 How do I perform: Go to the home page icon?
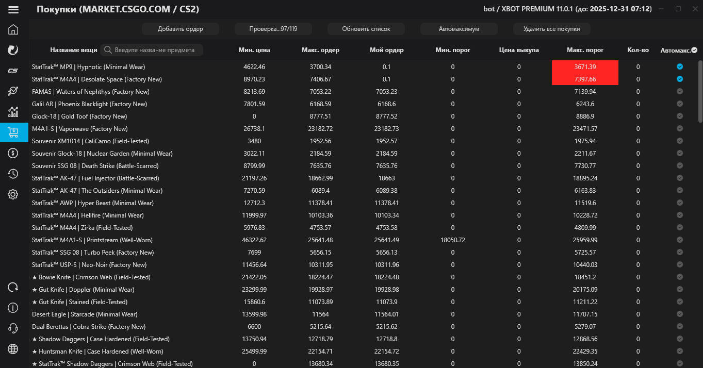[13, 29]
